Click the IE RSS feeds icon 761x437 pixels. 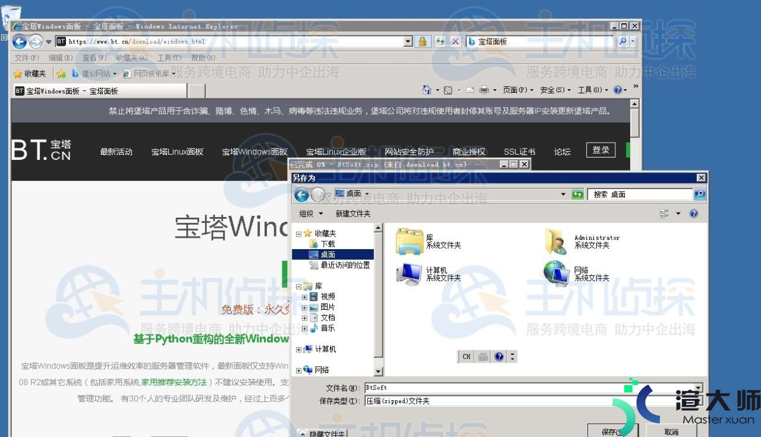point(448,90)
